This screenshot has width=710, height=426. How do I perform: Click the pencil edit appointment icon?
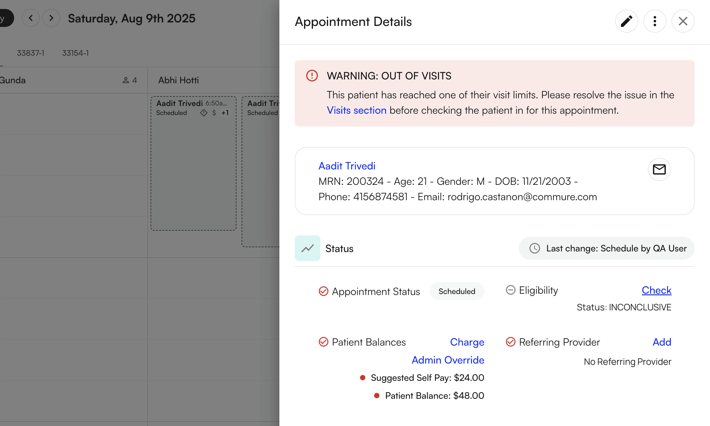[626, 21]
